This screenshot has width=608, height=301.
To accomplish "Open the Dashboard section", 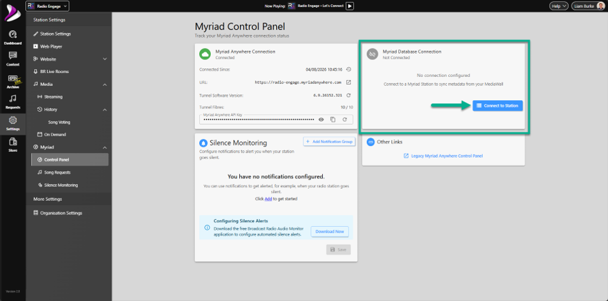I will pyautogui.click(x=13, y=37).
